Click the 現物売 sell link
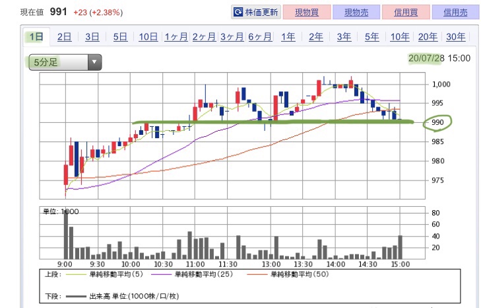481x308 pixels. point(356,13)
